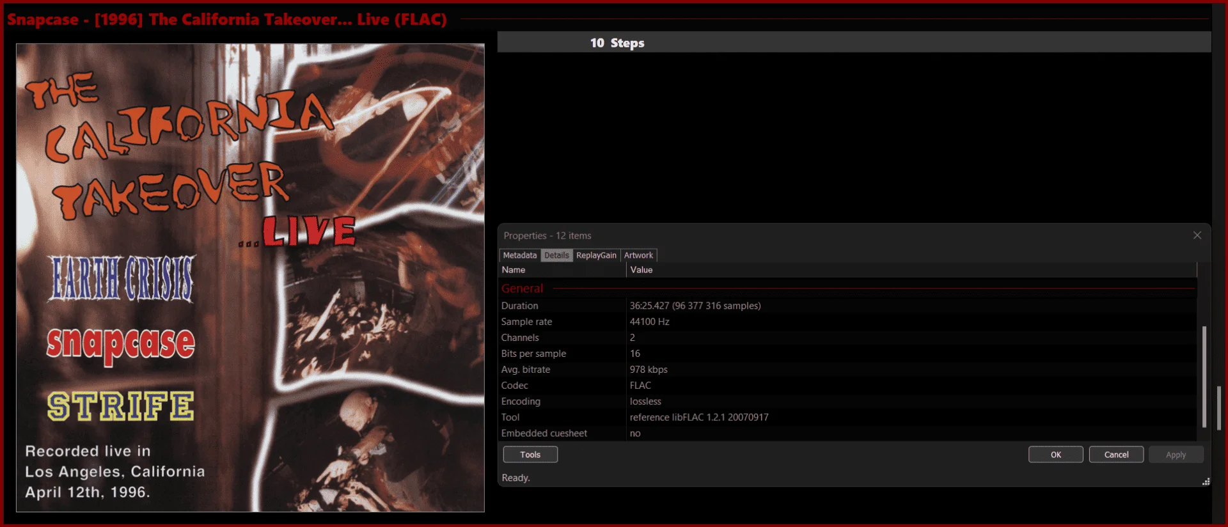Viewport: 1228px width, 527px height.
Task: Select the Tool 'reference libFLAC' value
Action: coord(699,418)
